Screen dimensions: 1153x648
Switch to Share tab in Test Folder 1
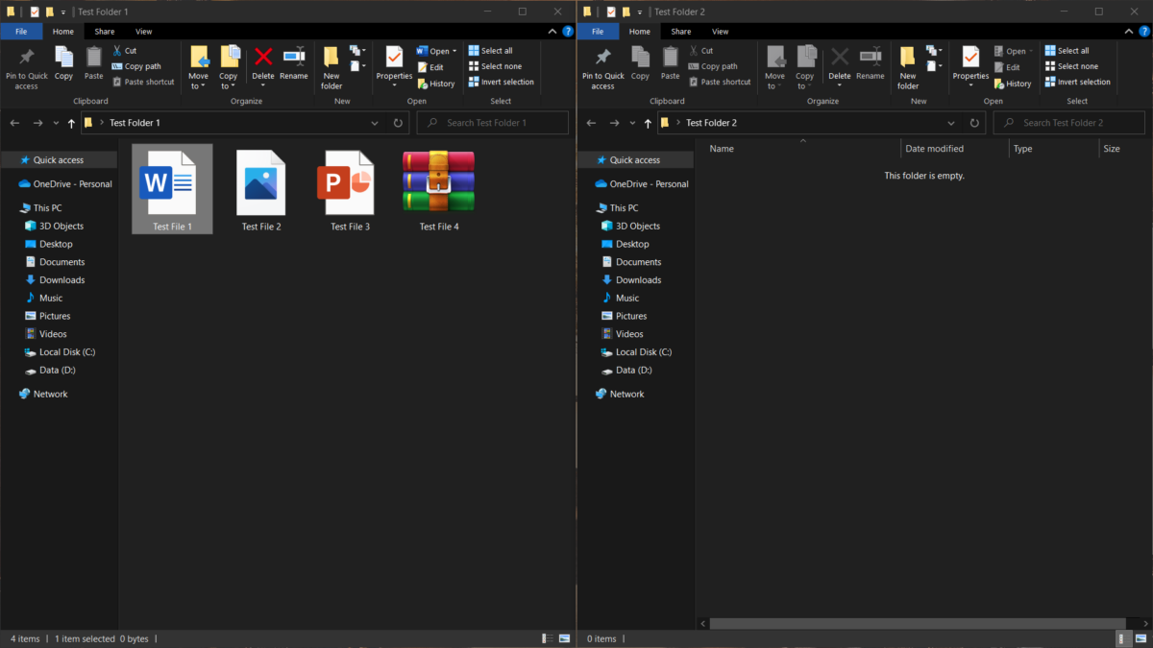104,32
